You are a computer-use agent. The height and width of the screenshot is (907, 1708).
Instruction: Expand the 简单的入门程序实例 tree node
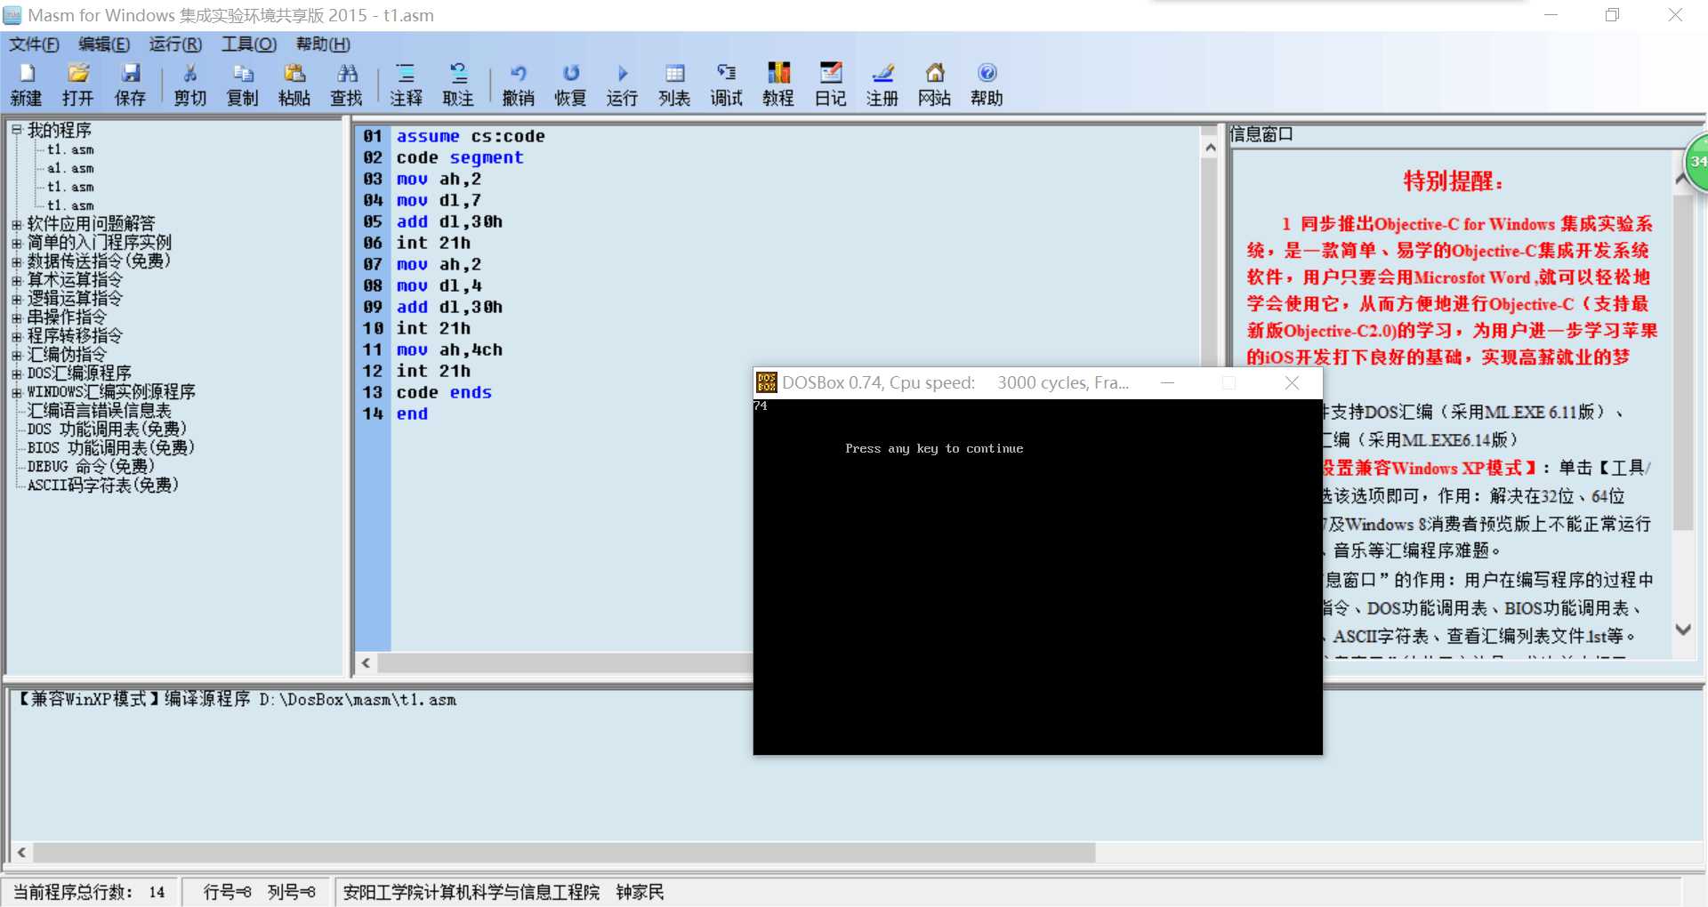coord(16,243)
